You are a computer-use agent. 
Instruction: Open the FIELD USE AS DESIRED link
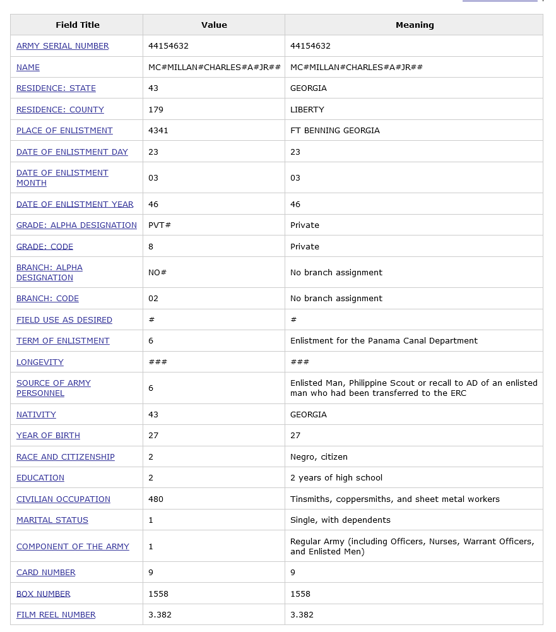click(x=64, y=320)
